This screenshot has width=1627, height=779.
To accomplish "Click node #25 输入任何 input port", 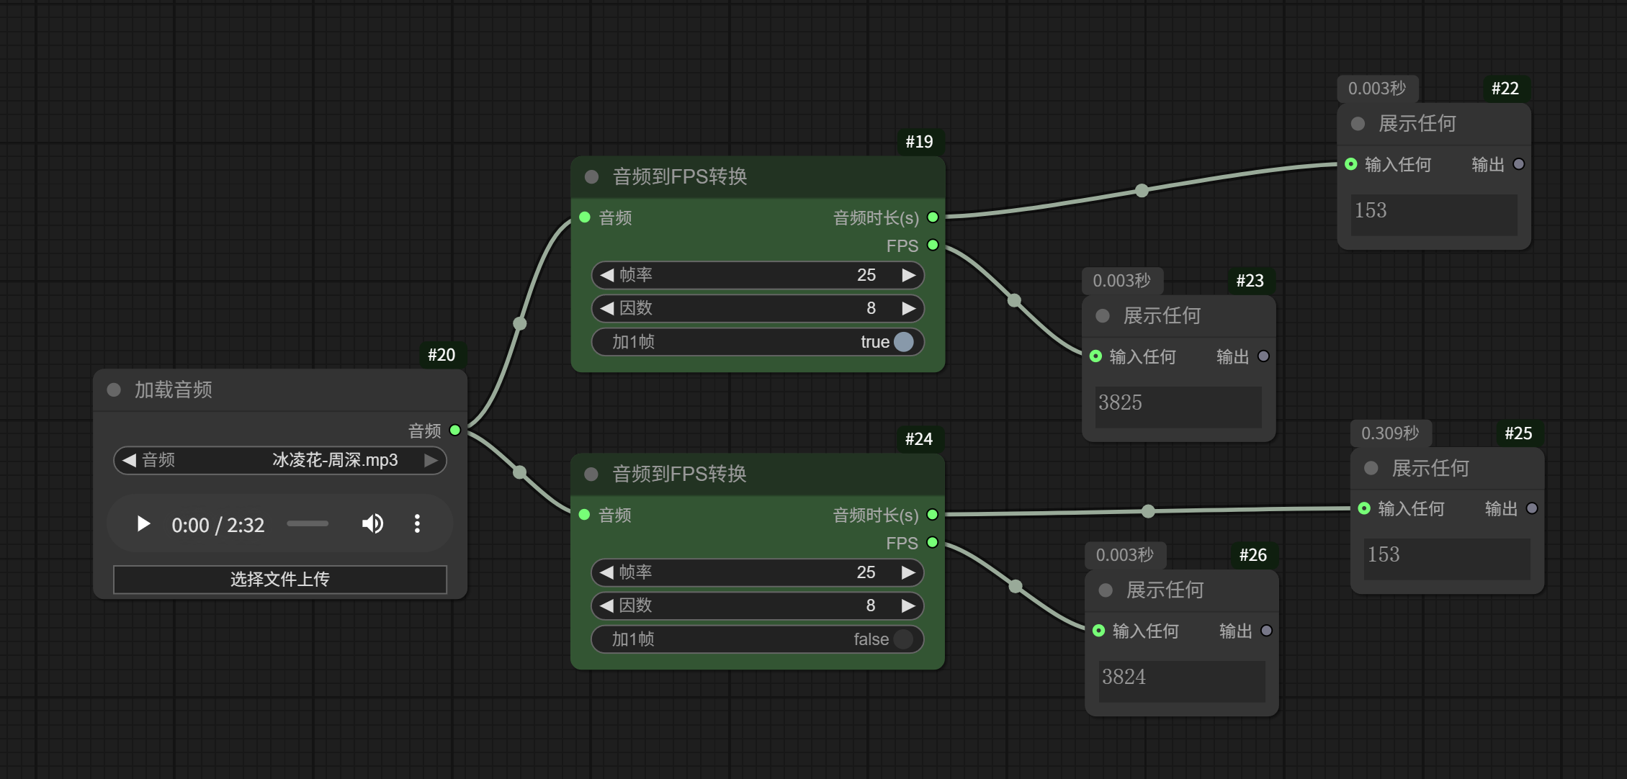I will point(1364,508).
